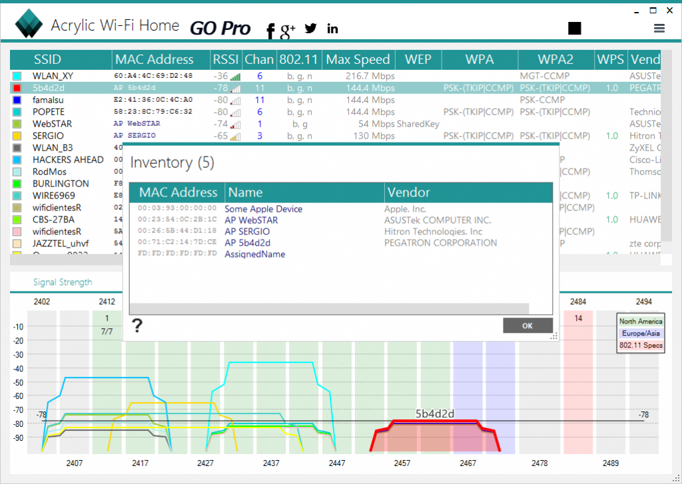Click the Inventory dialog resize grip
The image size is (682, 484).
pyautogui.click(x=554, y=336)
